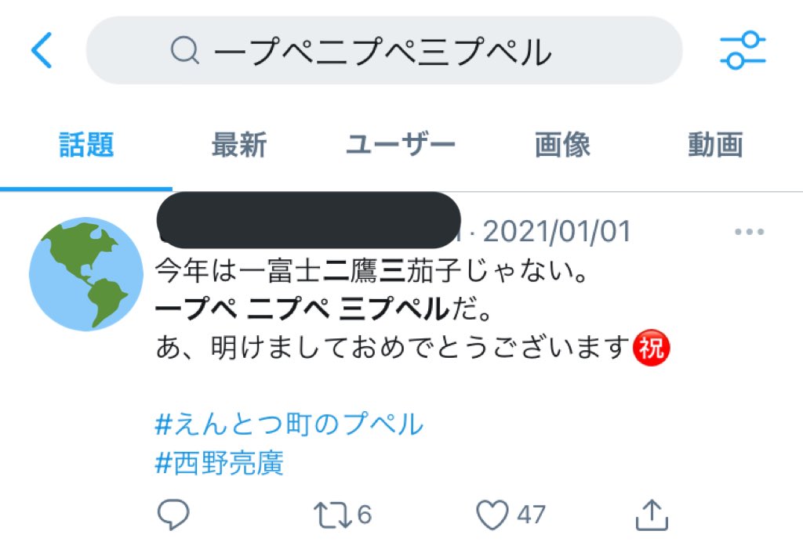Click the magnifying glass search icon

(184, 51)
